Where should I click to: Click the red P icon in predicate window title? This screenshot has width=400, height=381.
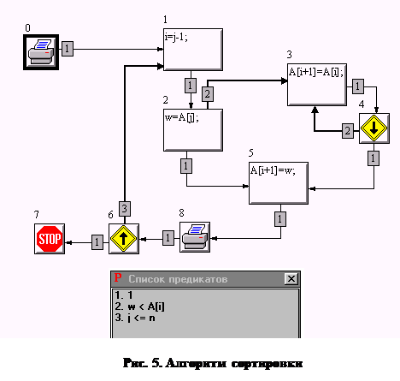click(118, 277)
